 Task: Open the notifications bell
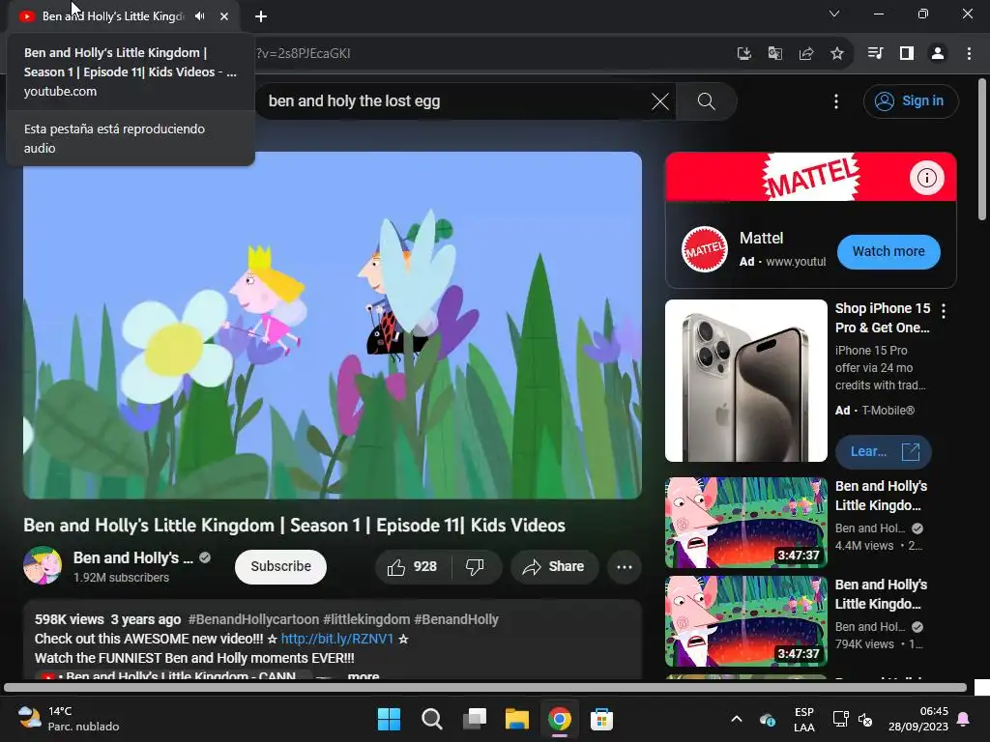pyautogui.click(x=964, y=719)
